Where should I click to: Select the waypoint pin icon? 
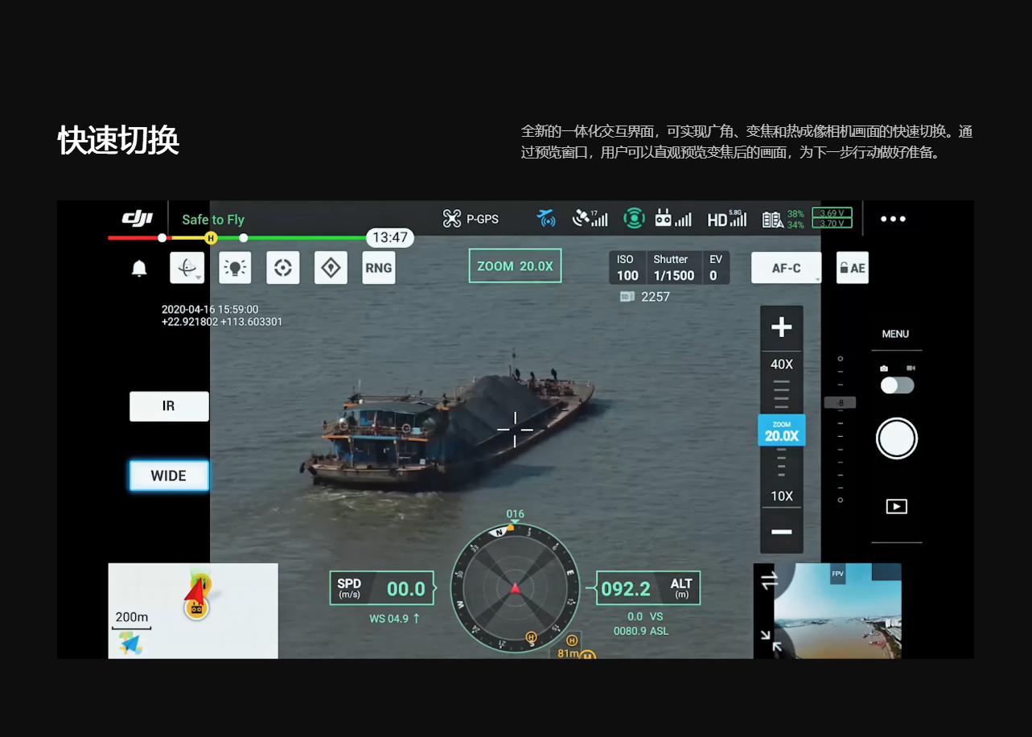tap(331, 267)
